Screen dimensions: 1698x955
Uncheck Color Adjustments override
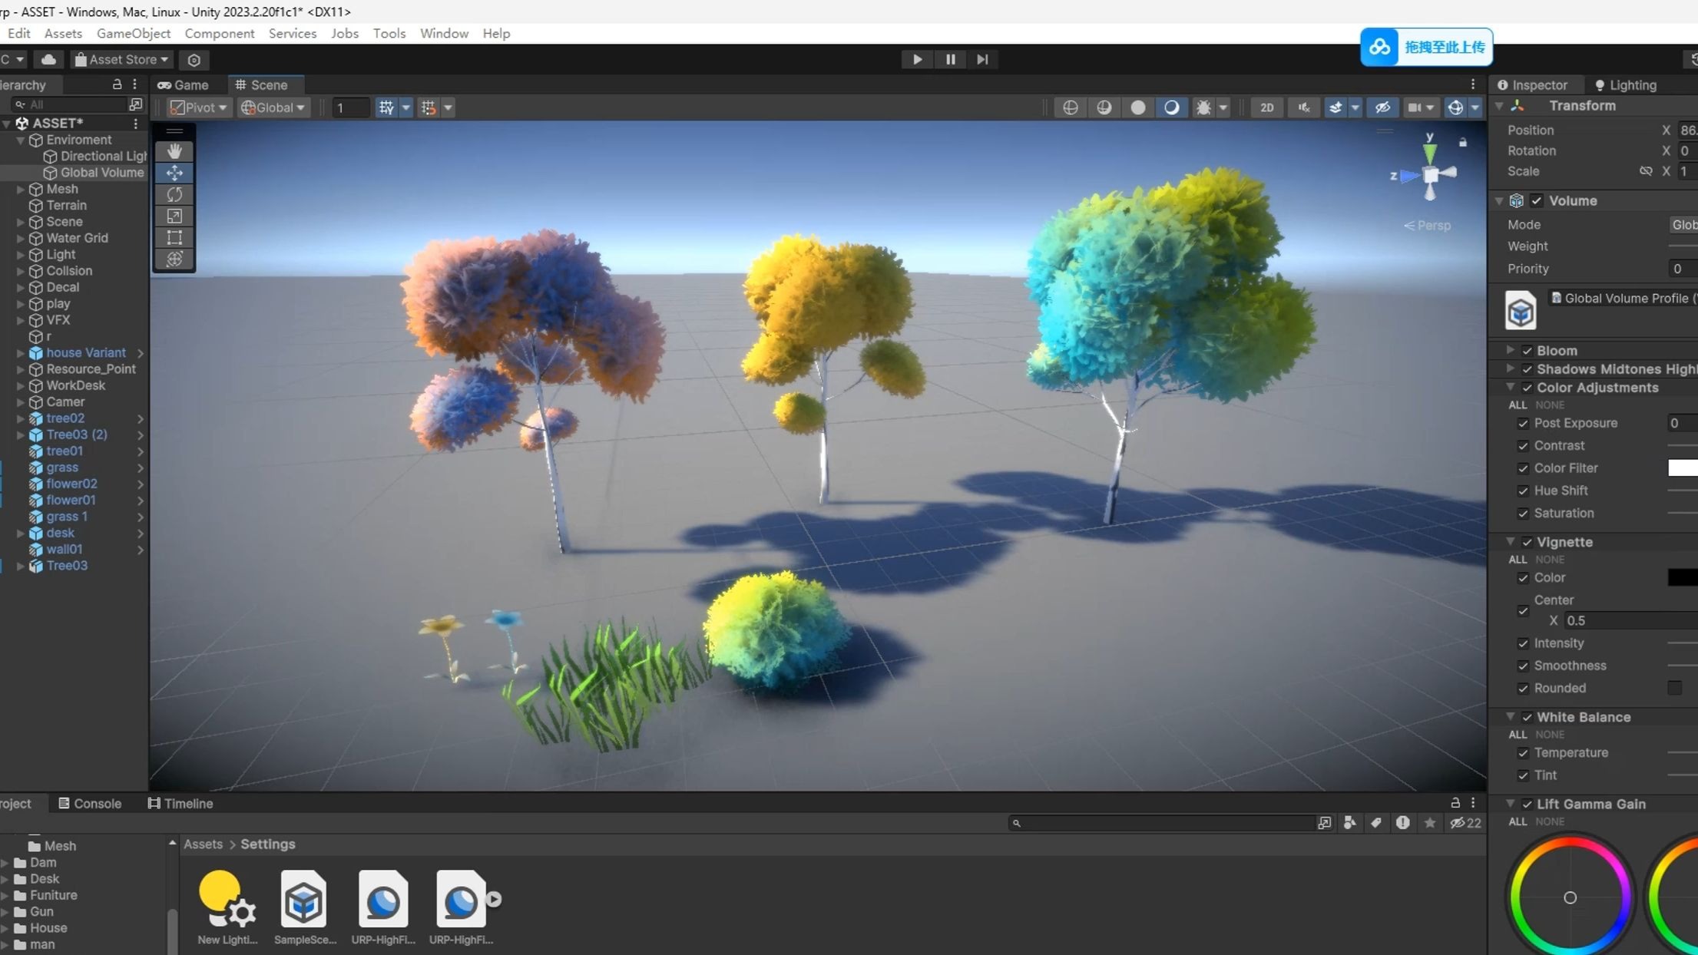coord(1527,388)
